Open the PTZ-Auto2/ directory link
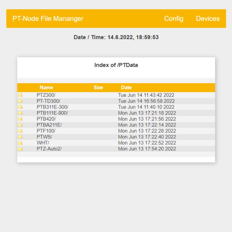232x232 pixels. (x=49, y=149)
